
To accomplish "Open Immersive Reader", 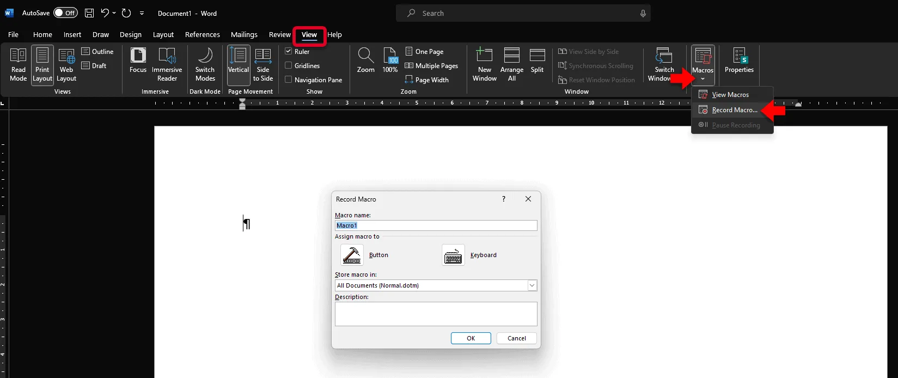I will point(167,65).
